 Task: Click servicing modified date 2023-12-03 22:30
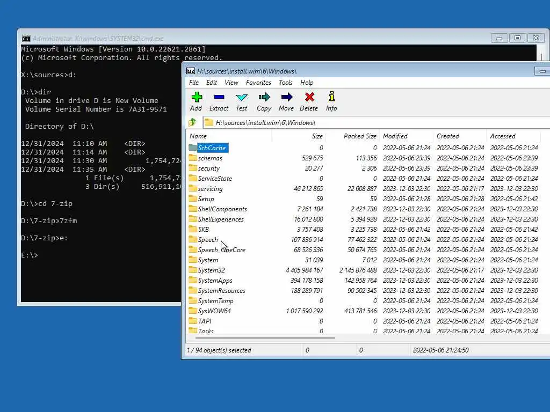407,188
